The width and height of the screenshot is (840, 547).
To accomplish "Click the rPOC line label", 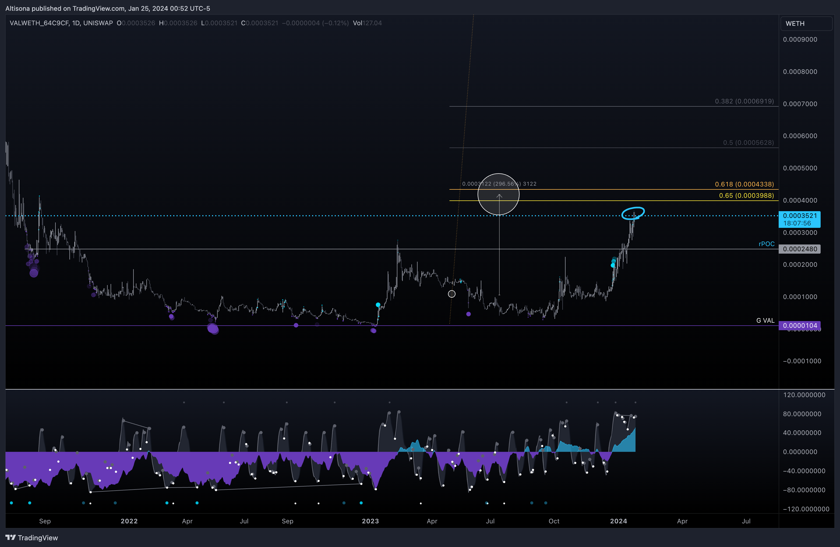I will pyautogui.click(x=767, y=244).
